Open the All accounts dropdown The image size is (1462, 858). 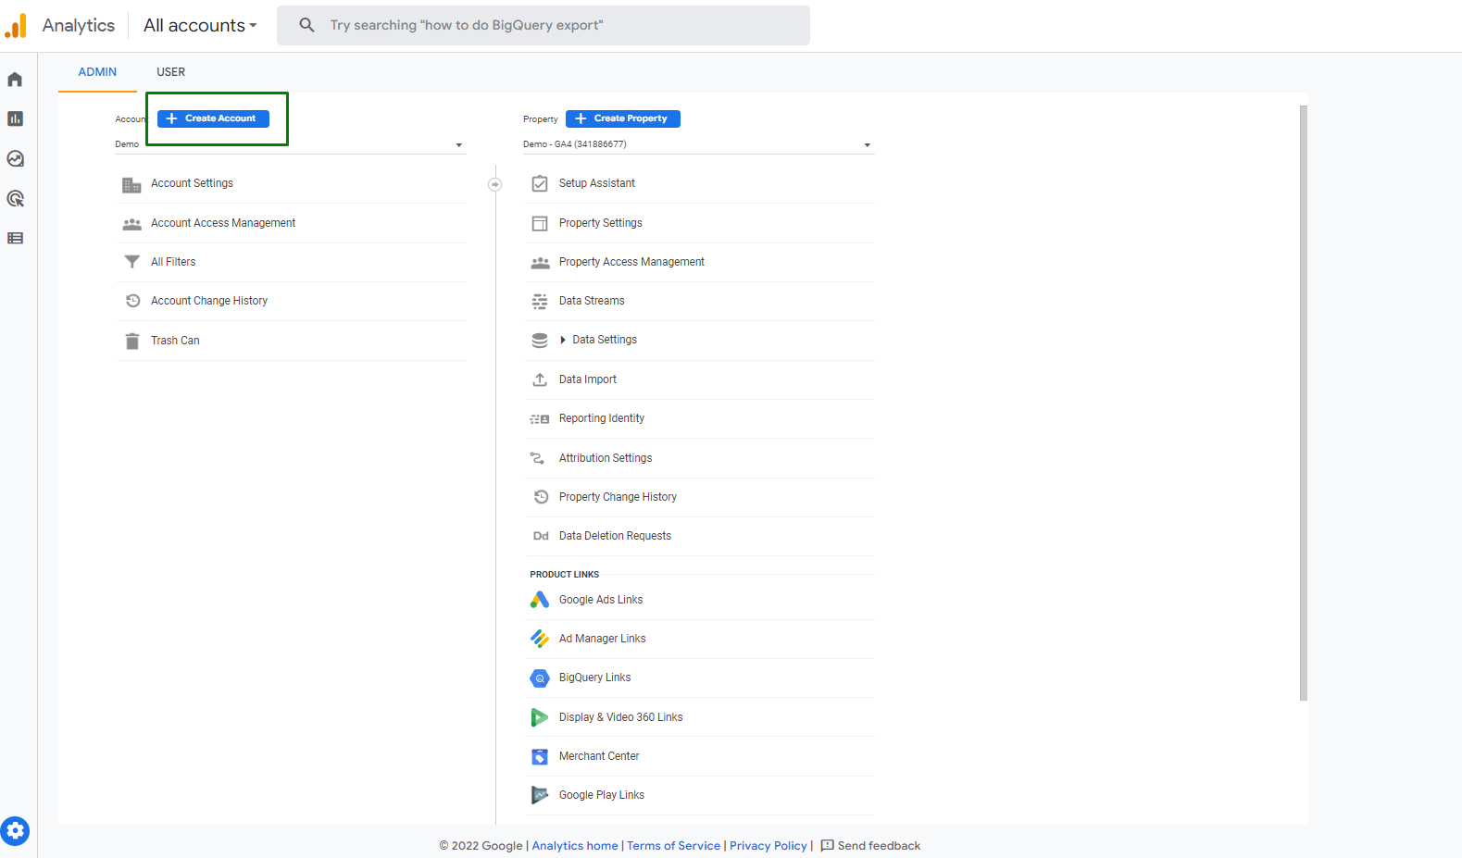[200, 25]
